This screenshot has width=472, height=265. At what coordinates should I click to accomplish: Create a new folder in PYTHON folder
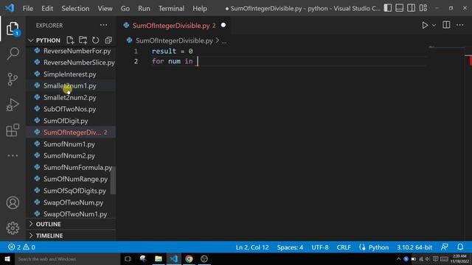pyautogui.click(x=83, y=40)
